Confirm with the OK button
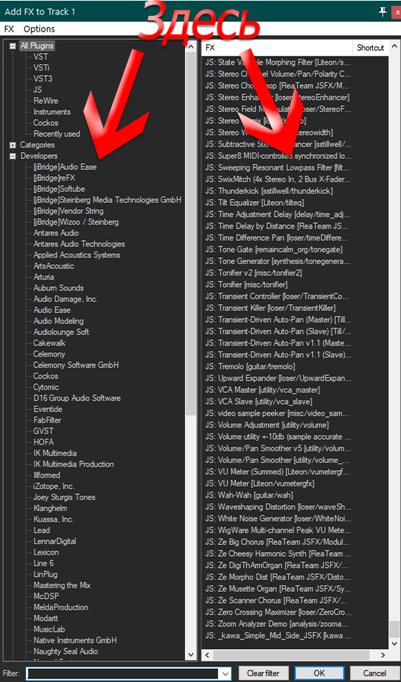This screenshot has width=401, height=682. click(319, 673)
